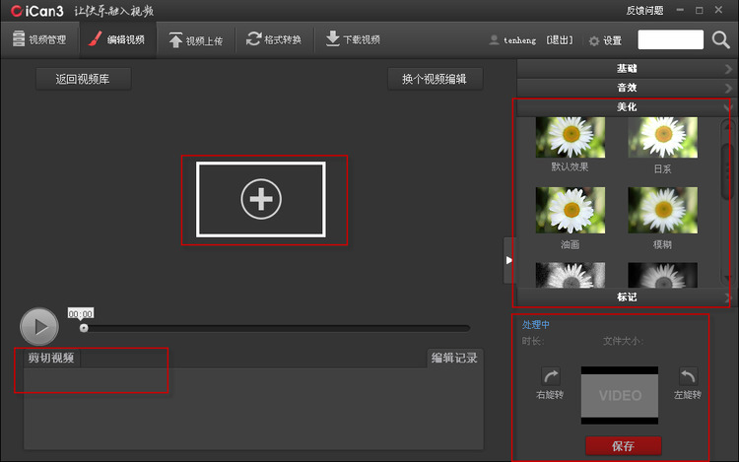Add a video with the plus icon
This screenshot has width=739, height=462.
point(261,199)
